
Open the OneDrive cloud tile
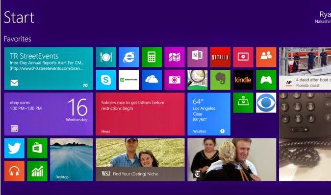coord(152,80)
